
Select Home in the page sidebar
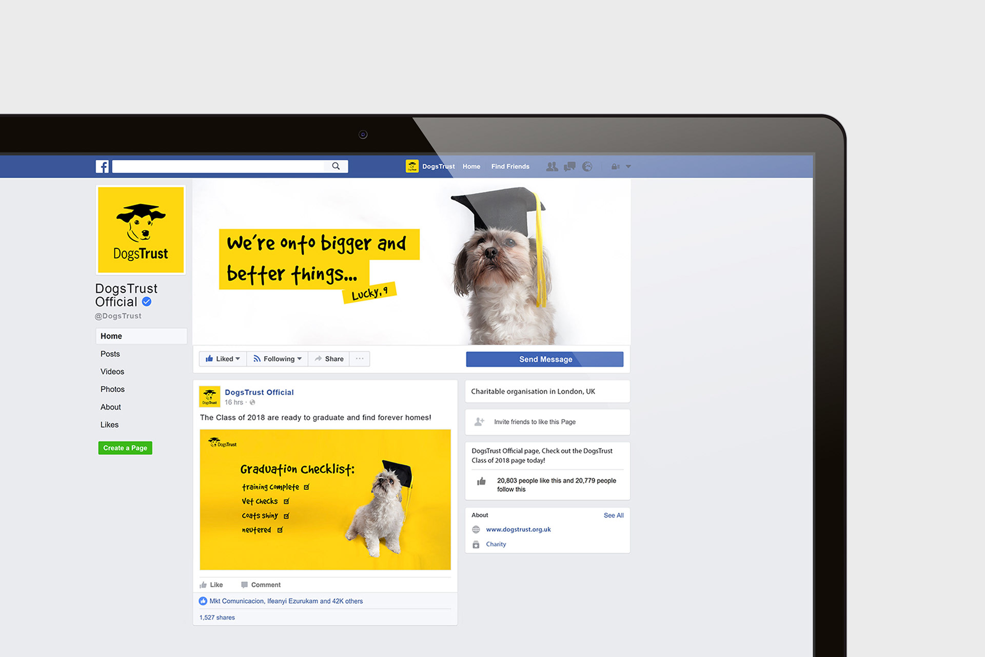[x=141, y=336]
